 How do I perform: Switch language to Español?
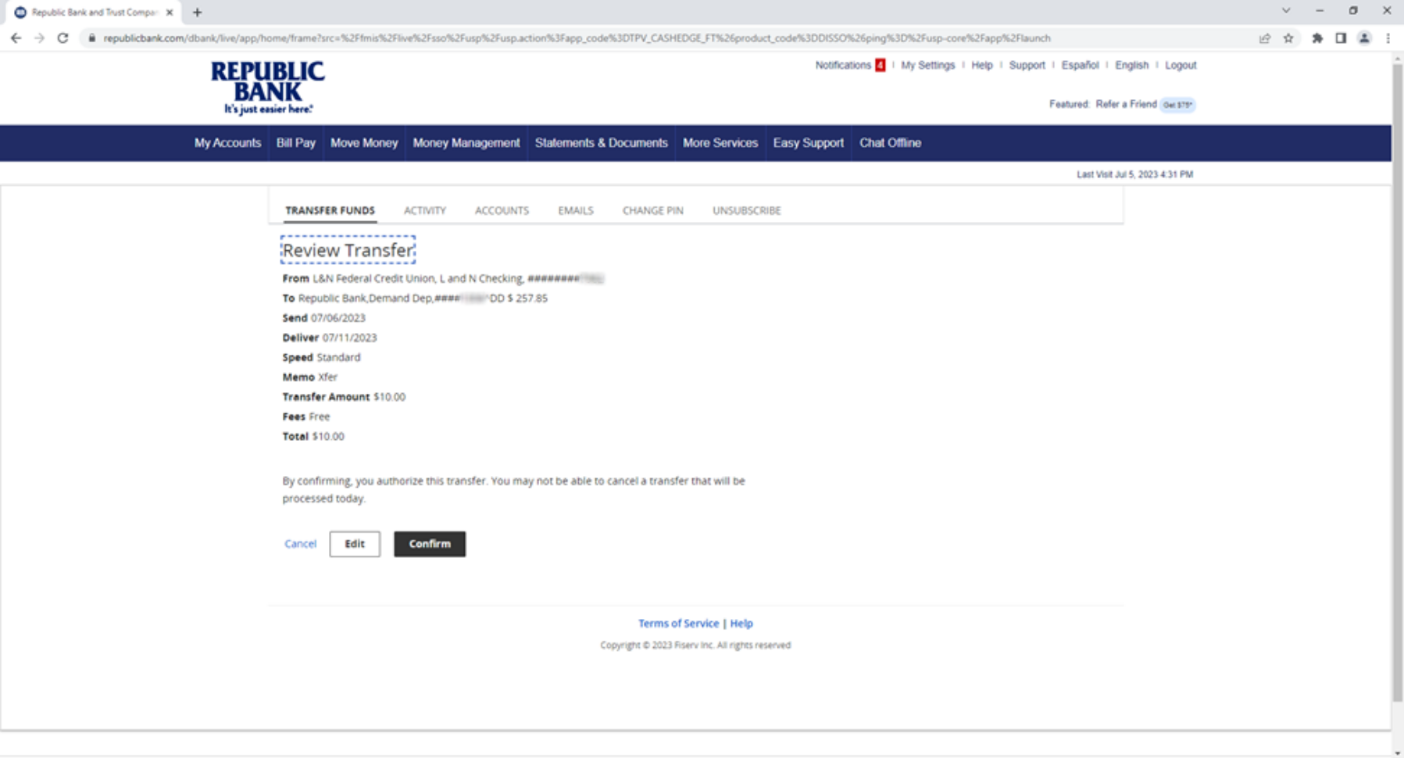pyautogui.click(x=1080, y=65)
